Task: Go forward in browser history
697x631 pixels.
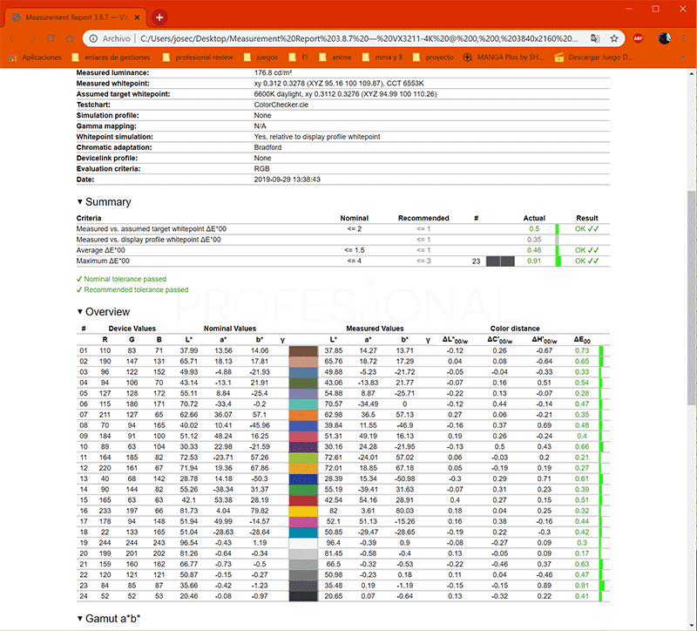Action: [x=31, y=38]
